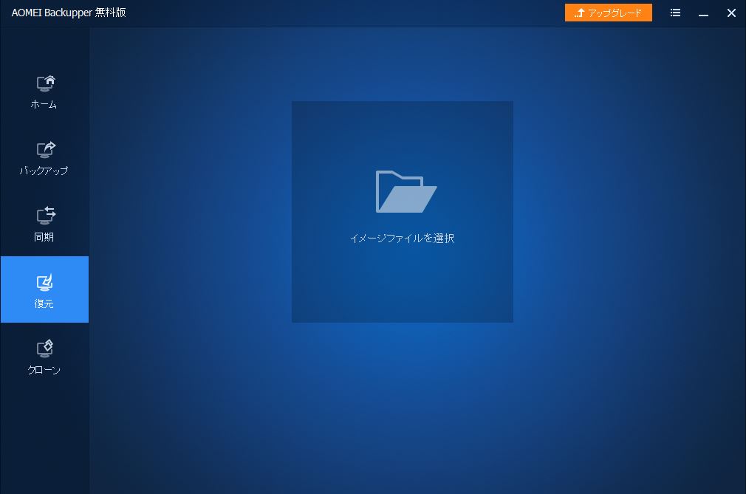Open the hamburger menu icon in title bar
This screenshot has height=494, width=746.
pyautogui.click(x=675, y=13)
